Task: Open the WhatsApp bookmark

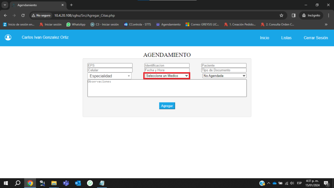Action: pyautogui.click(x=76, y=24)
